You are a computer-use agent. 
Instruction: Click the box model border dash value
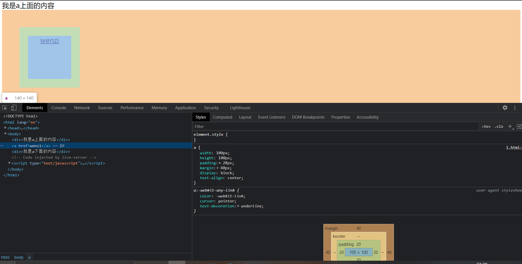359,236
